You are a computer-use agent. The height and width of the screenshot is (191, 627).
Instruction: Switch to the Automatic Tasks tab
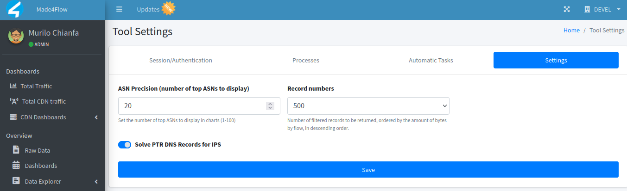point(431,60)
